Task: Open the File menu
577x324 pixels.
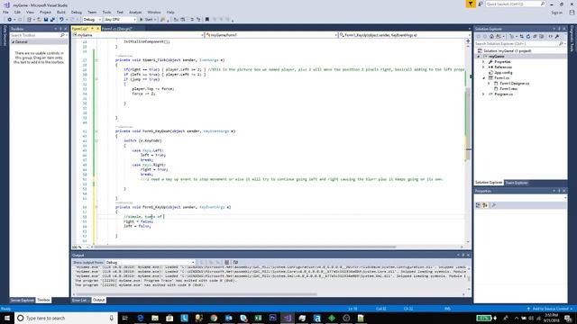Action: tap(5, 12)
